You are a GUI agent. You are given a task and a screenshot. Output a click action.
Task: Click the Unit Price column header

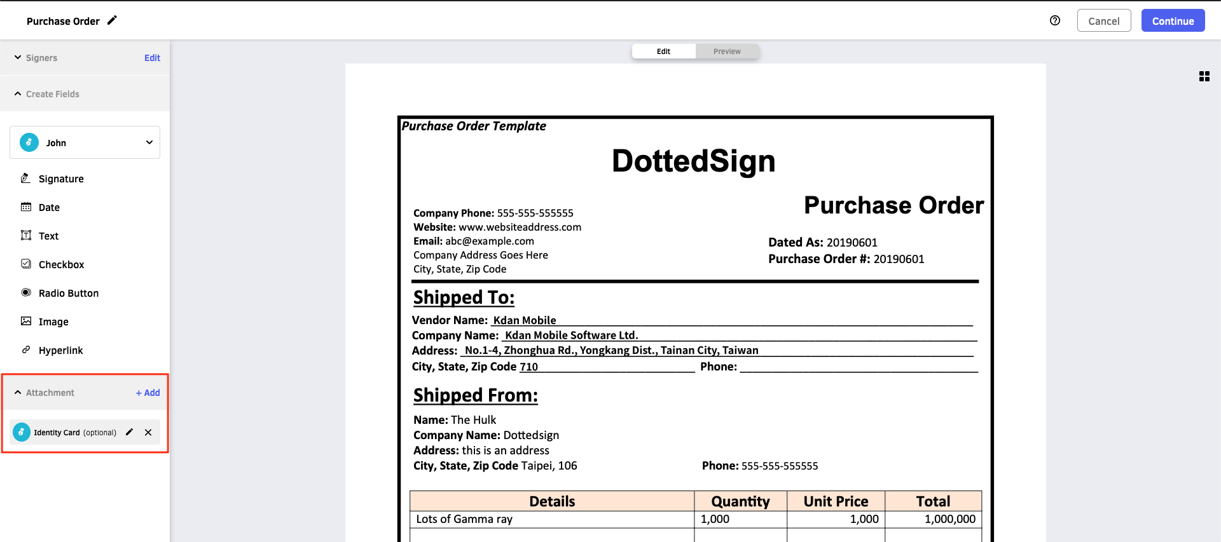coord(836,501)
